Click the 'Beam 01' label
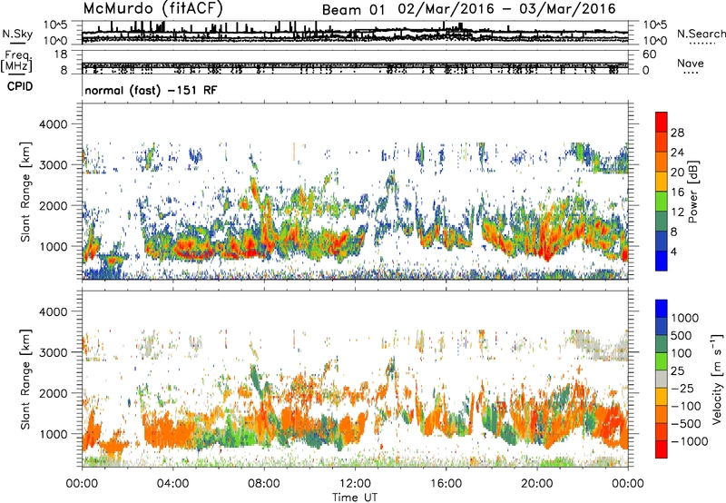Screen dimensions: 726x503 pos(353,10)
